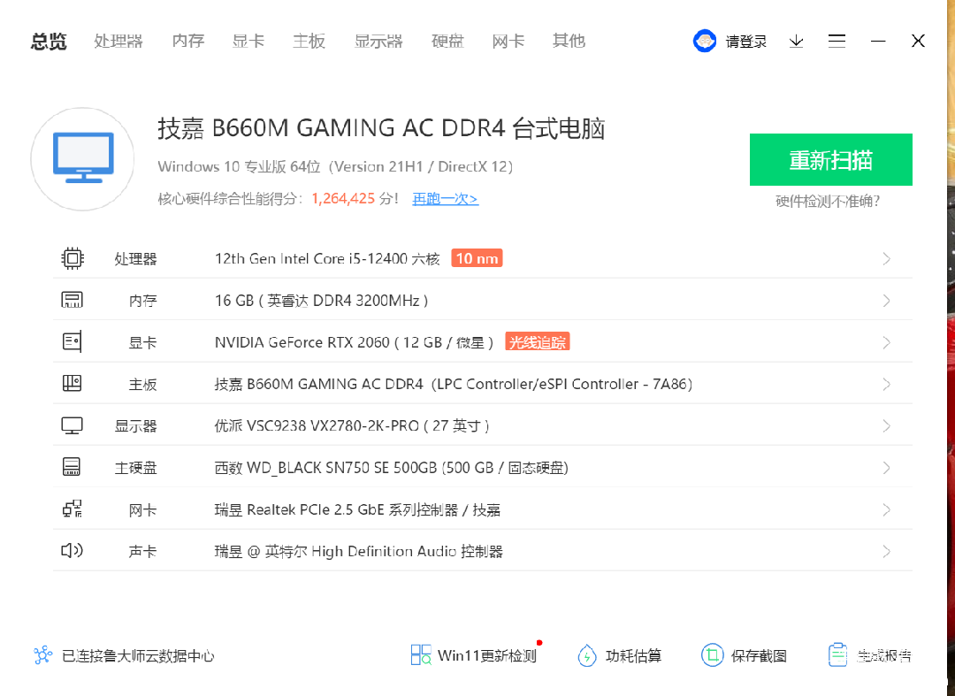Expand the 声卡 row chevron

887,552
